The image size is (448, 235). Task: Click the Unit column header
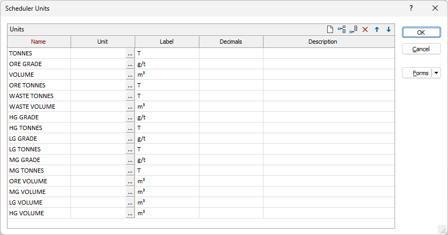(103, 42)
